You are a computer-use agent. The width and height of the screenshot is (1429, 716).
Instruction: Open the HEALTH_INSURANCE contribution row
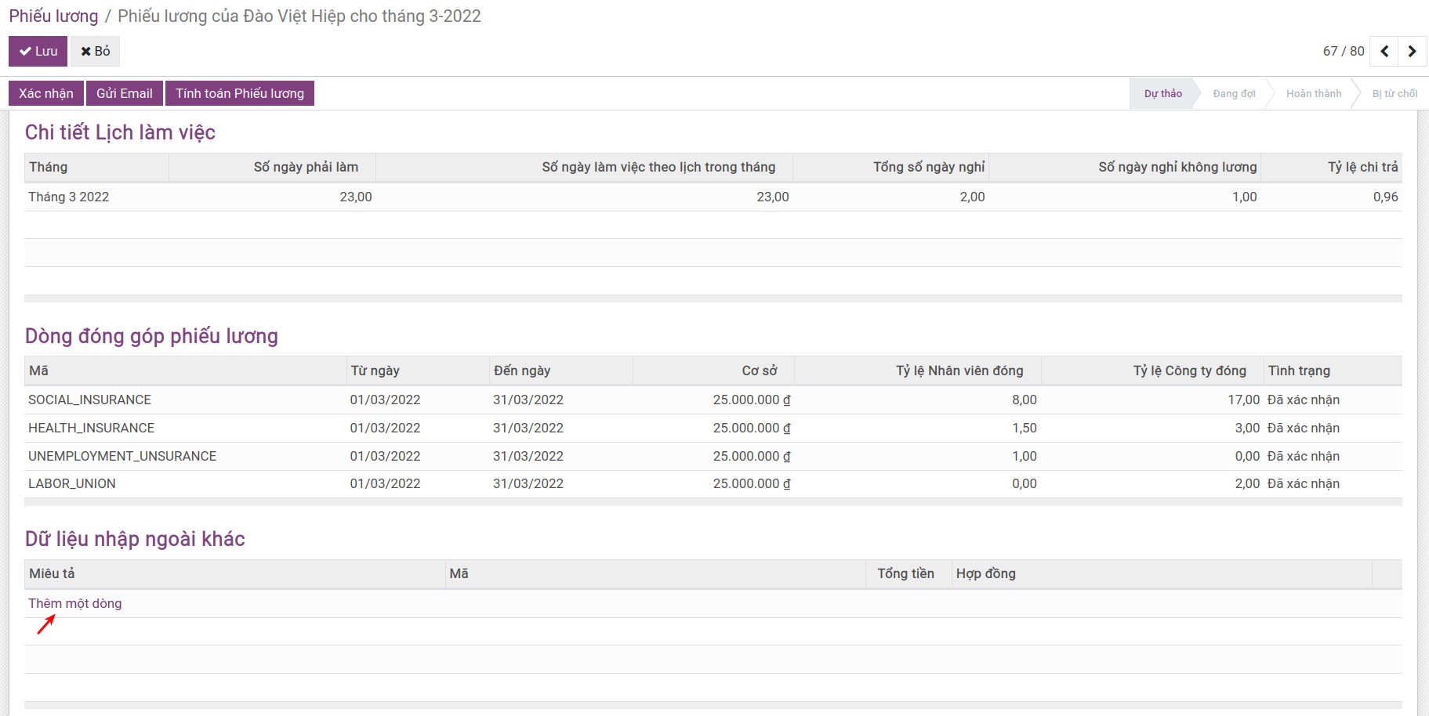pos(92,428)
